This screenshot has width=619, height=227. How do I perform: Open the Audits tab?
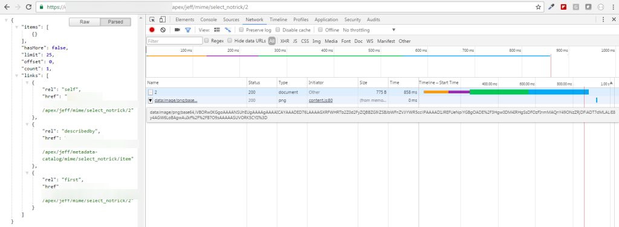(x=374, y=20)
